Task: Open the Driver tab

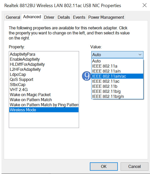Action: (49, 17)
